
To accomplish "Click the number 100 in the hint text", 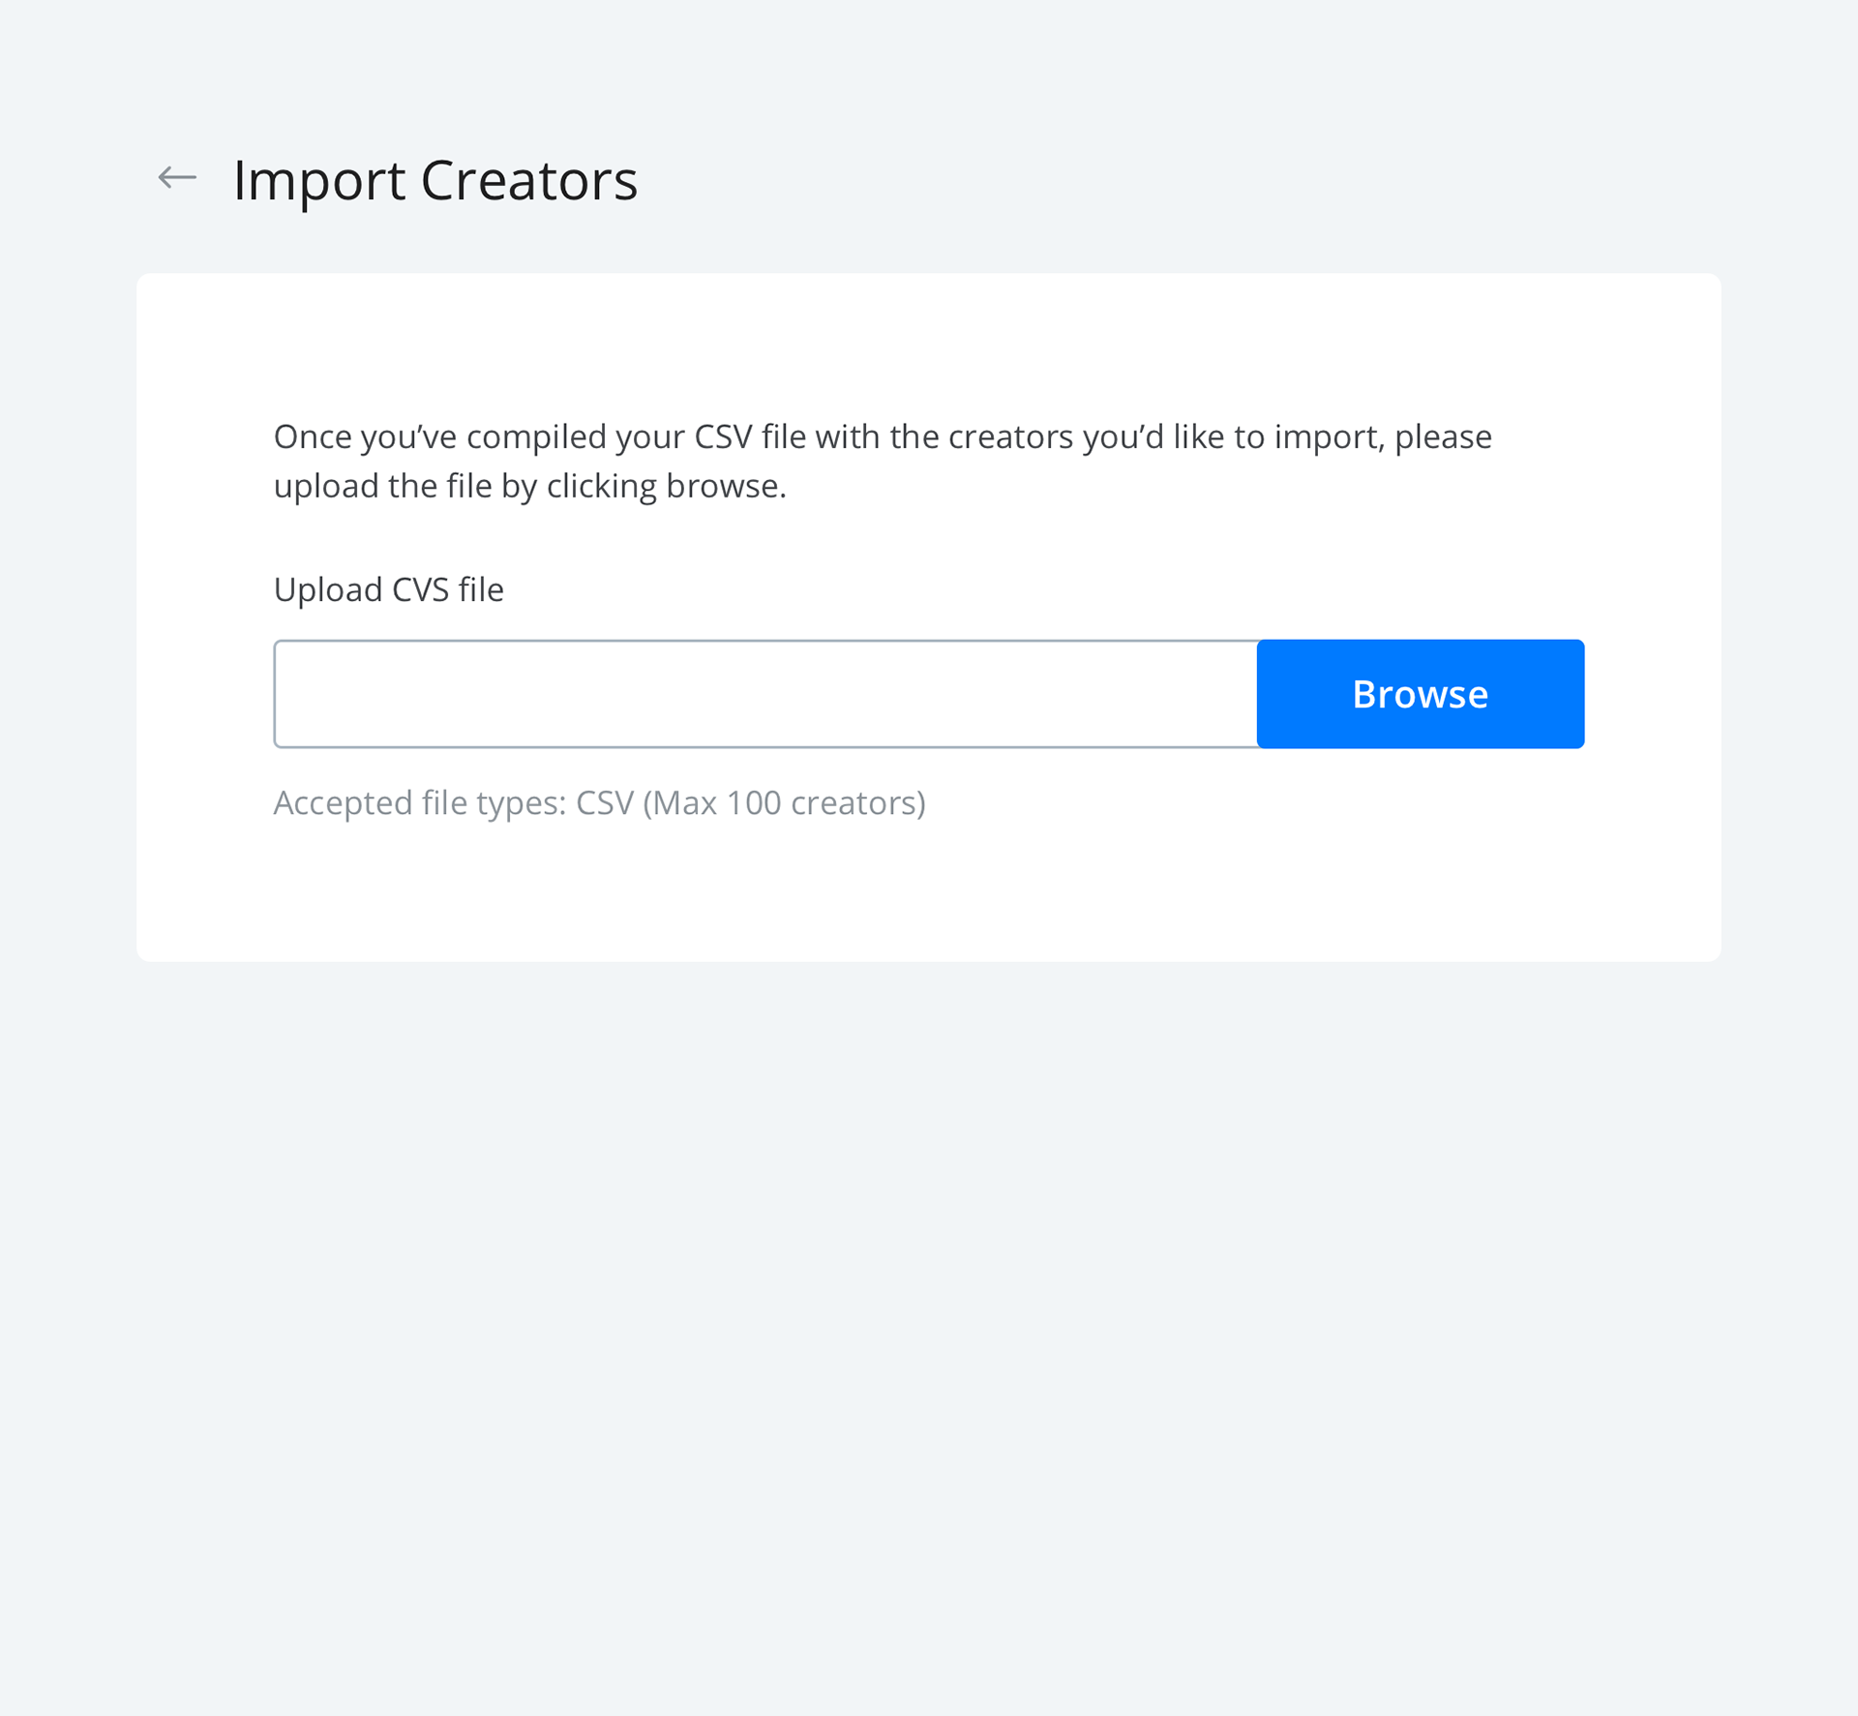I will click(754, 803).
